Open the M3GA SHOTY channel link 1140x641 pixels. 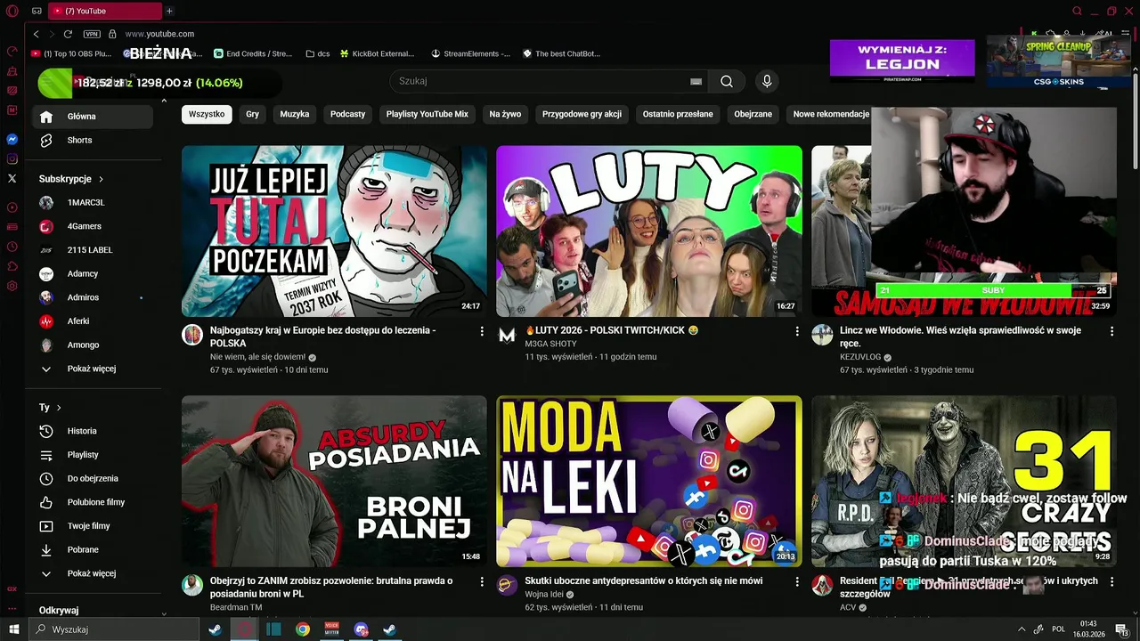tap(550, 344)
